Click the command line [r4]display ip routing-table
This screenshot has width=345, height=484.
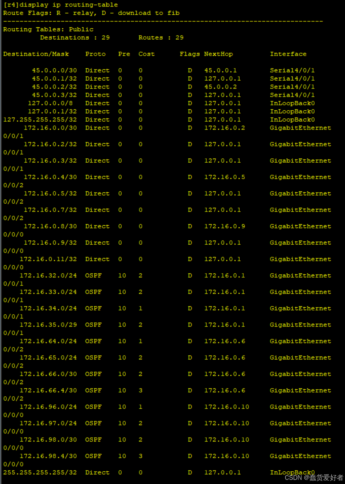(60, 5)
